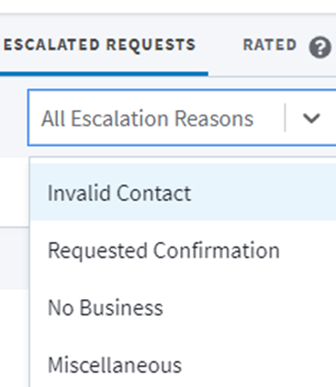Open help tooltip beside Rated tab

pyautogui.click(x=320, y=48)
